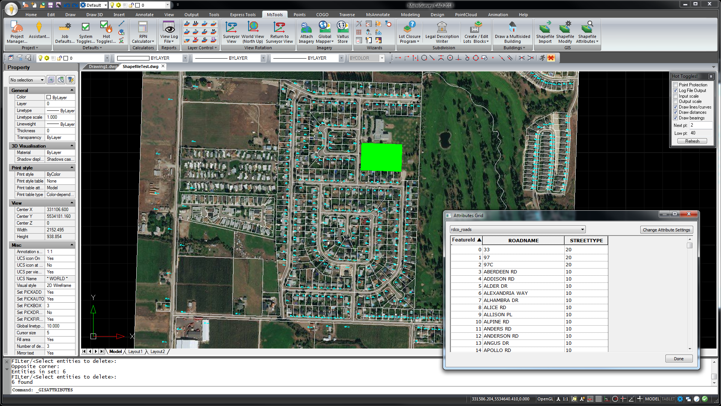Viewport: 721px width, 406px height.
Task: Click the Valtus Store icon
Action: click(342, 32)
